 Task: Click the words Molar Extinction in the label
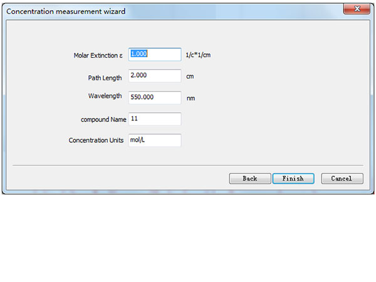(x=95, y=56)
